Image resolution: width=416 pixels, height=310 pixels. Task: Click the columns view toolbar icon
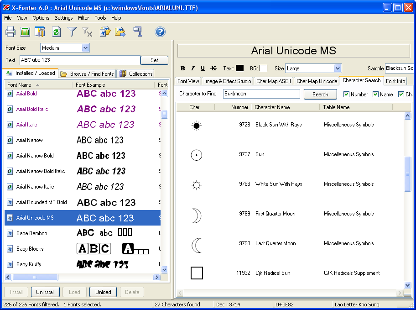(40, 32)
